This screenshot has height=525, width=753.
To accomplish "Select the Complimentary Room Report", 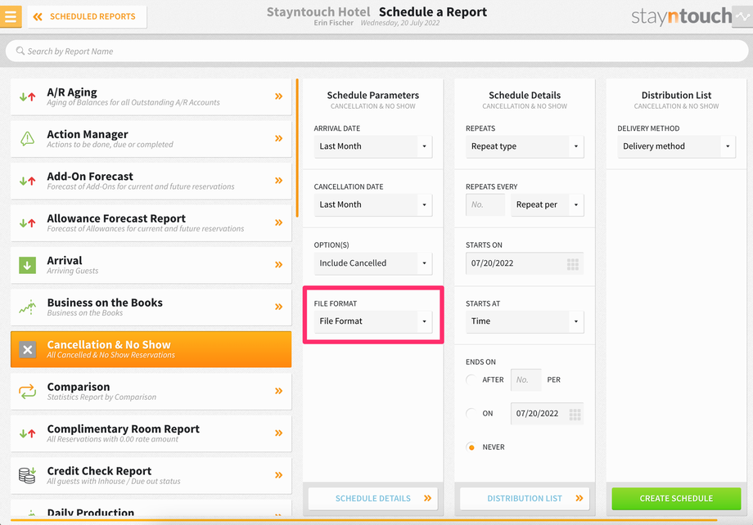I will pos(151,433).
